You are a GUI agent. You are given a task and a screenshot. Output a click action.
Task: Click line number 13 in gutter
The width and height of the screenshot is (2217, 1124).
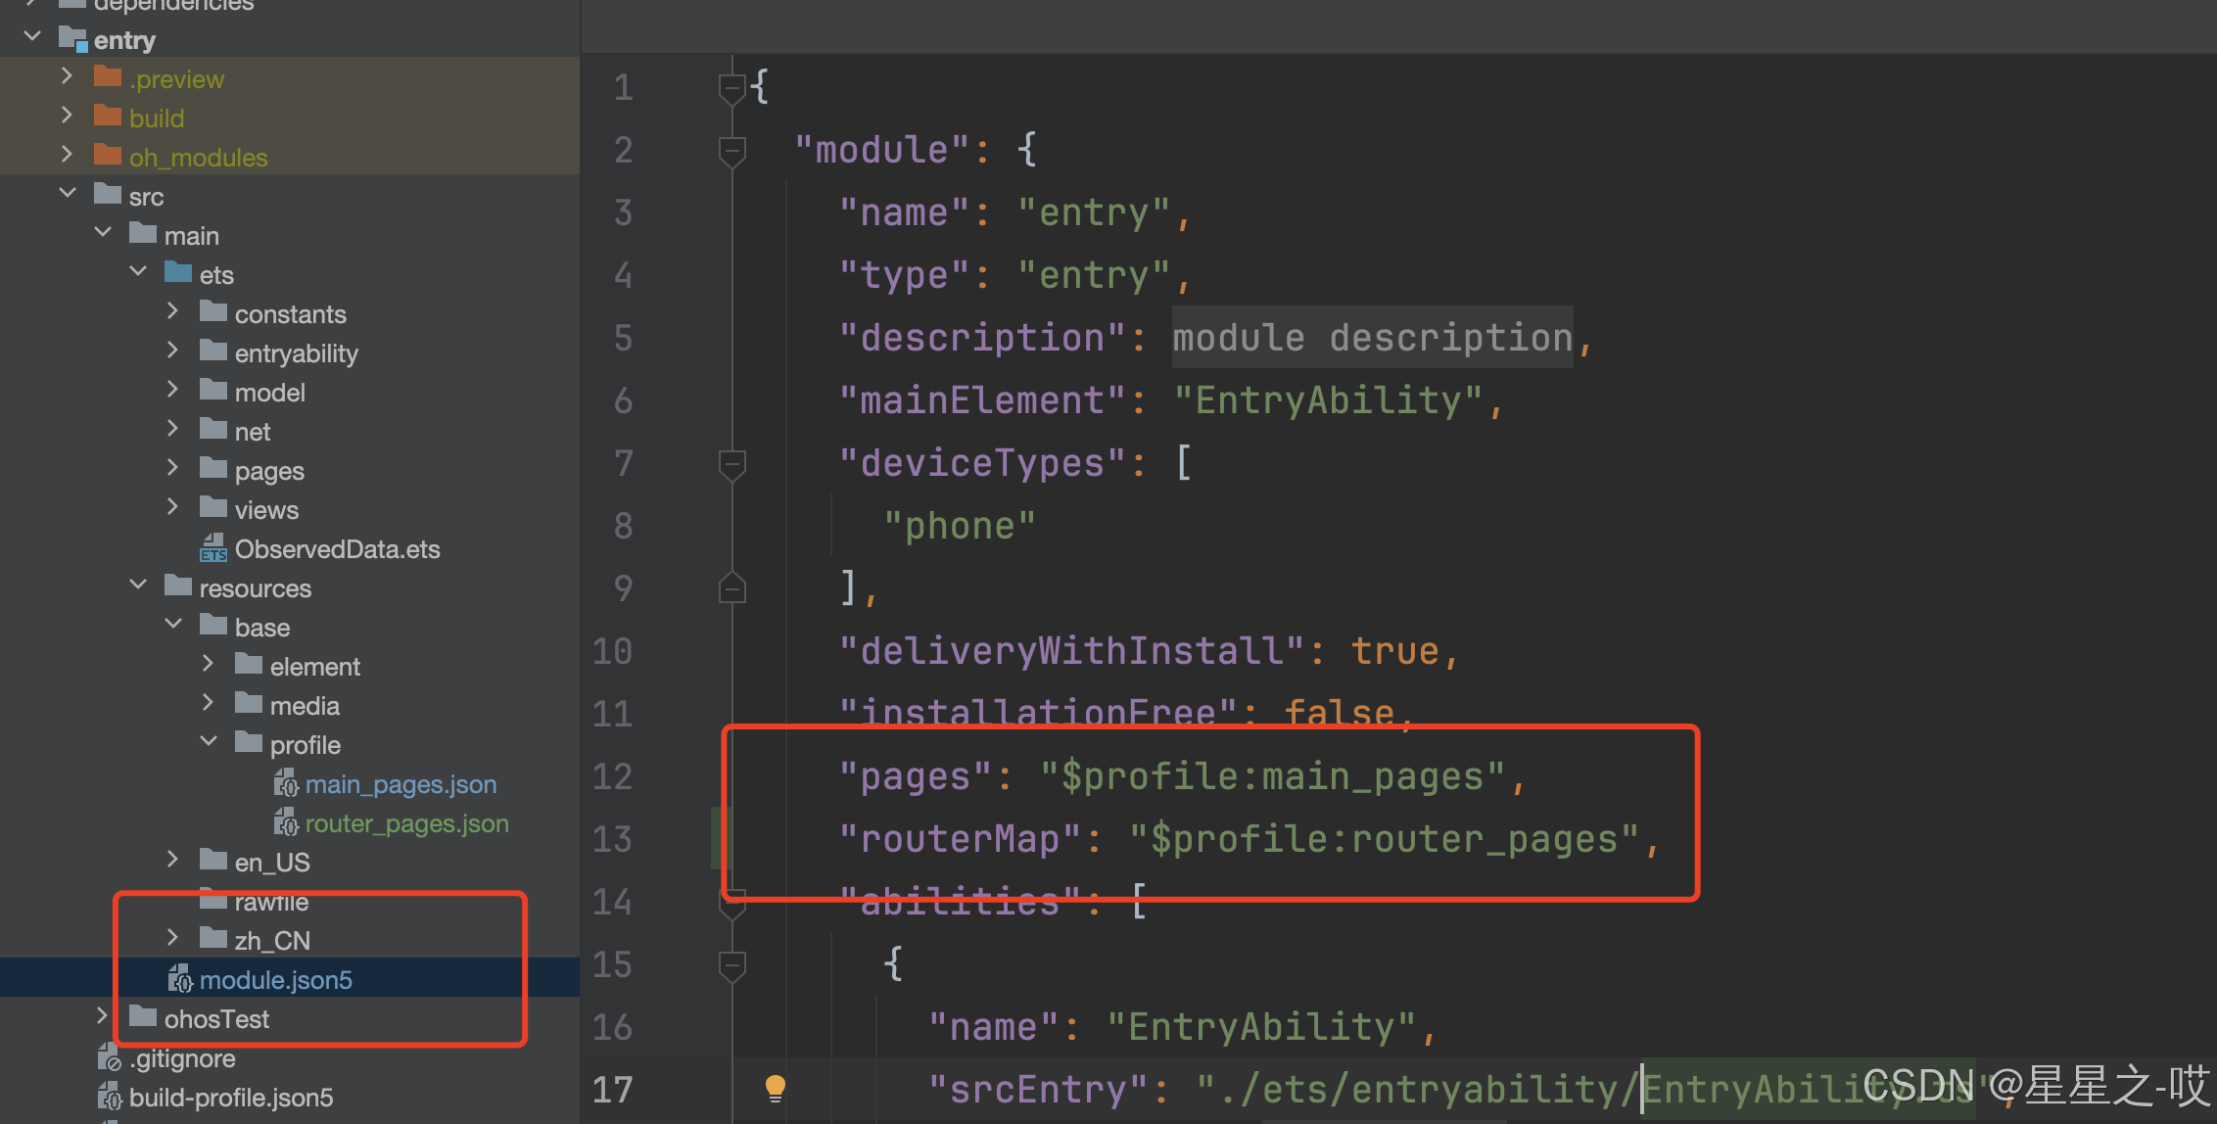(x=613, y=840)
